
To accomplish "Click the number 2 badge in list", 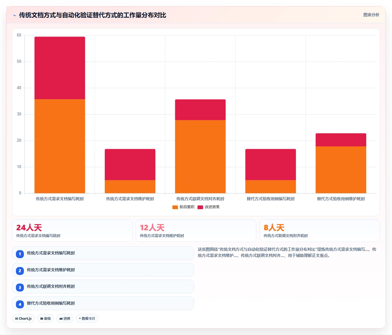I will 20,271.
